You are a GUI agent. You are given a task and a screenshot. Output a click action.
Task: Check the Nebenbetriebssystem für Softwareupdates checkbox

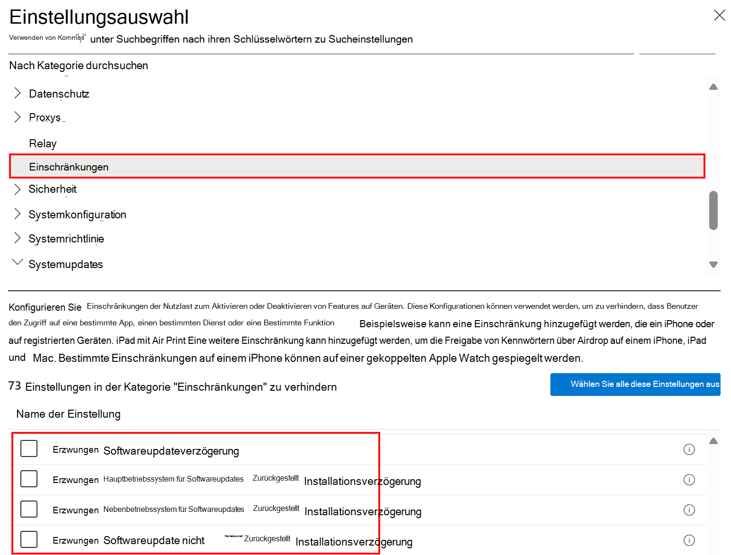tap(29, 509)
